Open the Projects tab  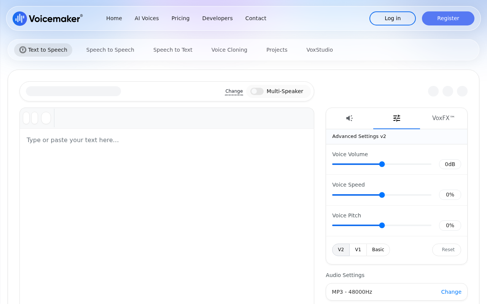tap(277, 50)
